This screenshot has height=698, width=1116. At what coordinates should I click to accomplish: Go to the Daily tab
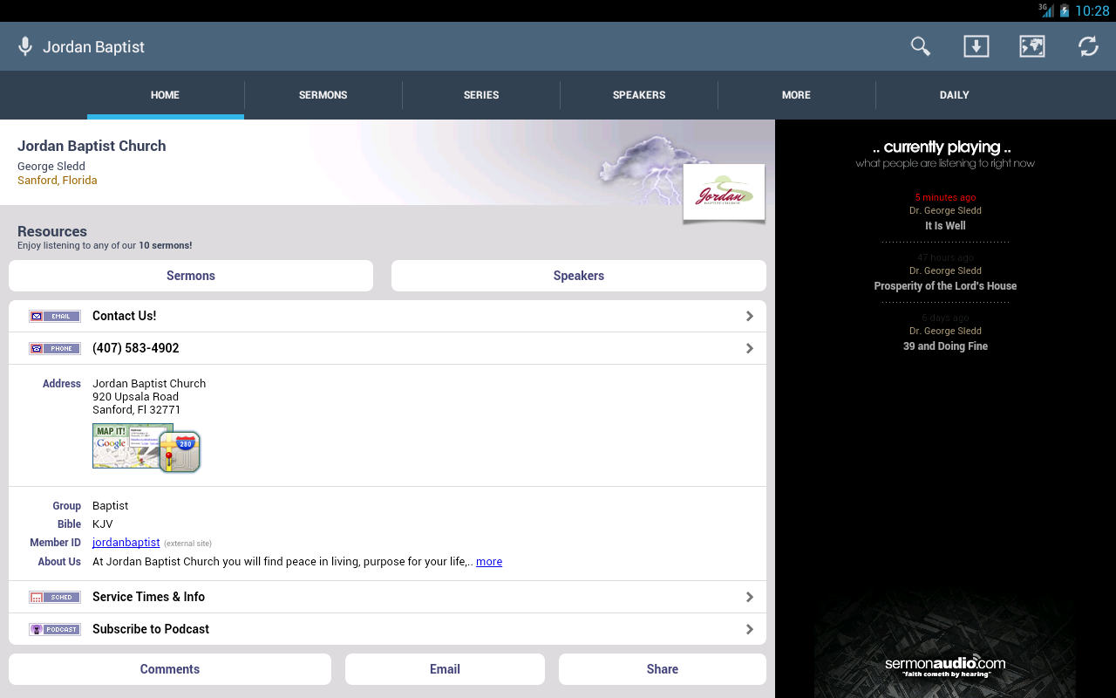[955, 95]
